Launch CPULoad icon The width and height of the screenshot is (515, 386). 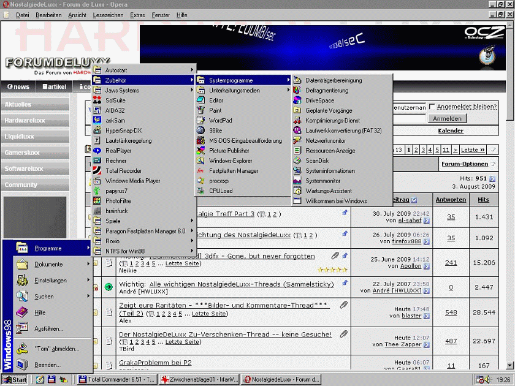coord(200,191)
